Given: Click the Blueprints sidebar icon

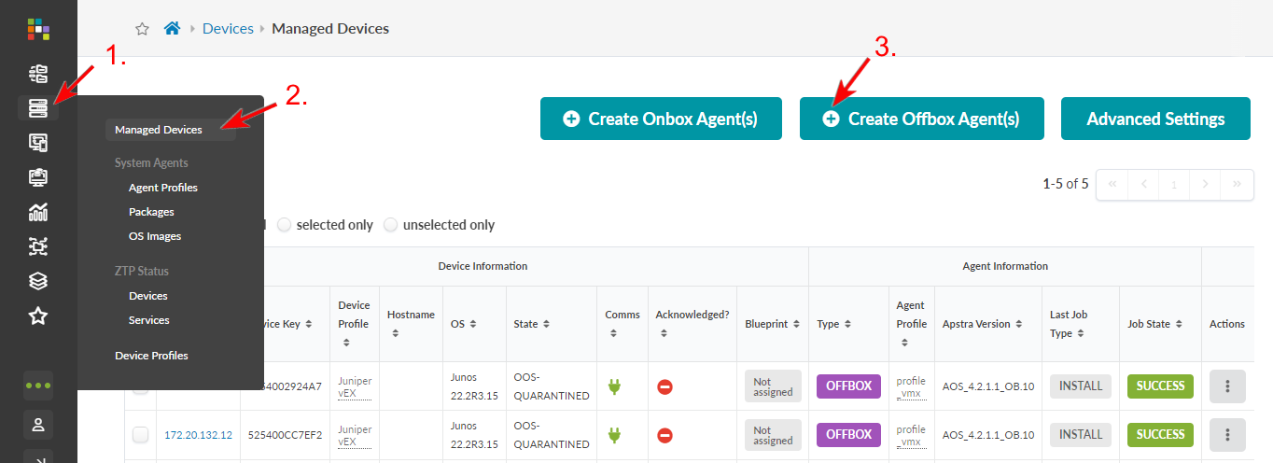Looking at the screenshot, I should [38, 74].
